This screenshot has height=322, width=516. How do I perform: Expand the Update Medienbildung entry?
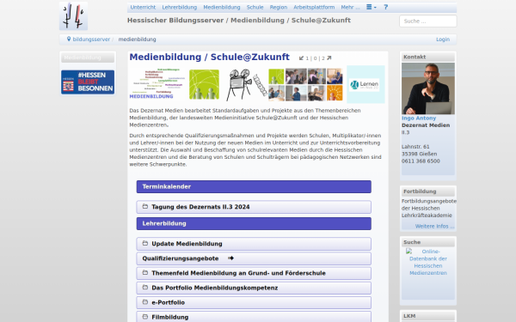254,244
